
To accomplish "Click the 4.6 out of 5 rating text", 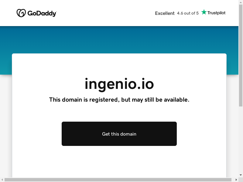I will coord(188,13).
